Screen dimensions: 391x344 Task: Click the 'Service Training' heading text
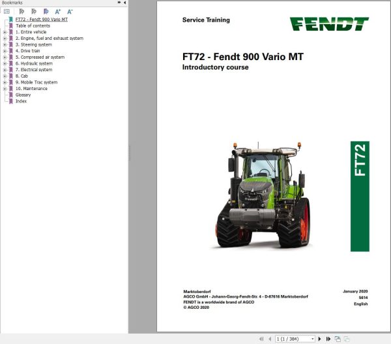point(206,20)
